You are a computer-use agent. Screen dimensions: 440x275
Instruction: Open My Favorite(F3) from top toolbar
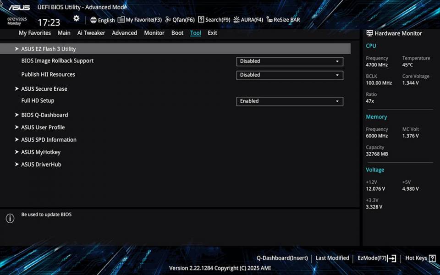point(140,20)
